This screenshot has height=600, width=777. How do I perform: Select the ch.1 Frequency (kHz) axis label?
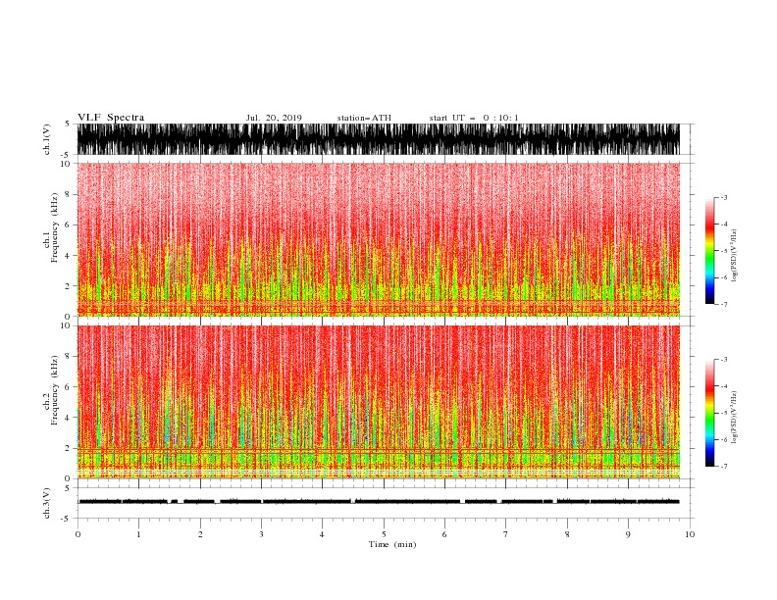click(51, 228)
